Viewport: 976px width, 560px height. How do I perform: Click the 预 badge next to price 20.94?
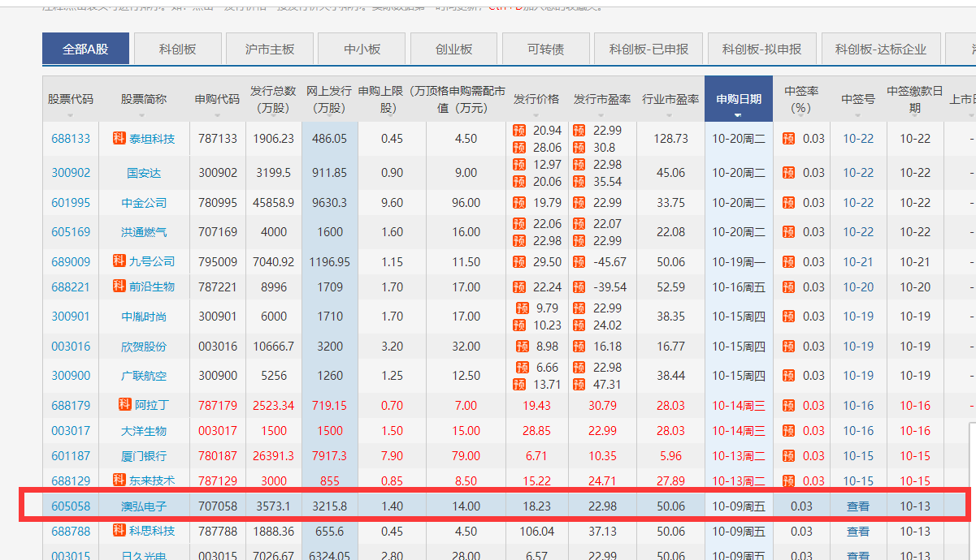tap(519, 131)
